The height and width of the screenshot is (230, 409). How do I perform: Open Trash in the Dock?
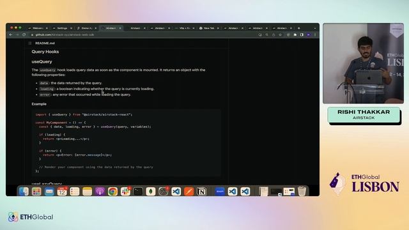(302, 192)
